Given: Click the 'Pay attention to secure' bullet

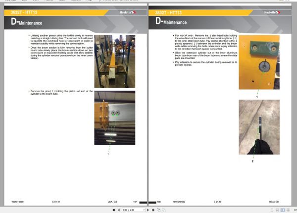Looking at the screenshot, I should (205, 63).
